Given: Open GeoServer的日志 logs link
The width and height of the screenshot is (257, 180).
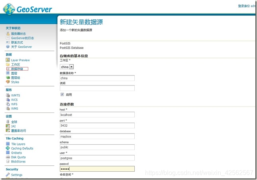Looking at the screenshot, I should click(22, 38).
